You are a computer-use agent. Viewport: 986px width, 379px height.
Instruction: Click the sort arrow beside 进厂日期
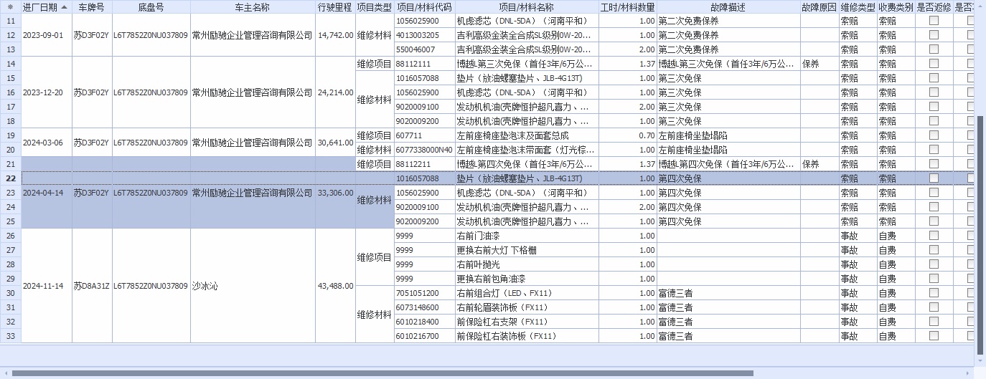point(65,7)
